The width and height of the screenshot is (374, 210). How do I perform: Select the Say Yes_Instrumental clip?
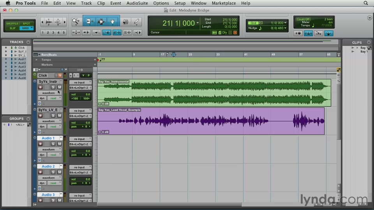pos(214,93)
